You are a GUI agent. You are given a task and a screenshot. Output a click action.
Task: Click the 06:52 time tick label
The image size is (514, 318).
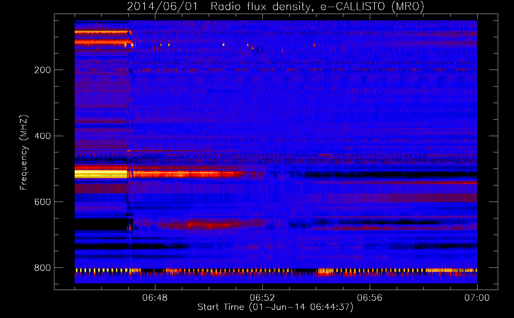[x=262, y=298]
